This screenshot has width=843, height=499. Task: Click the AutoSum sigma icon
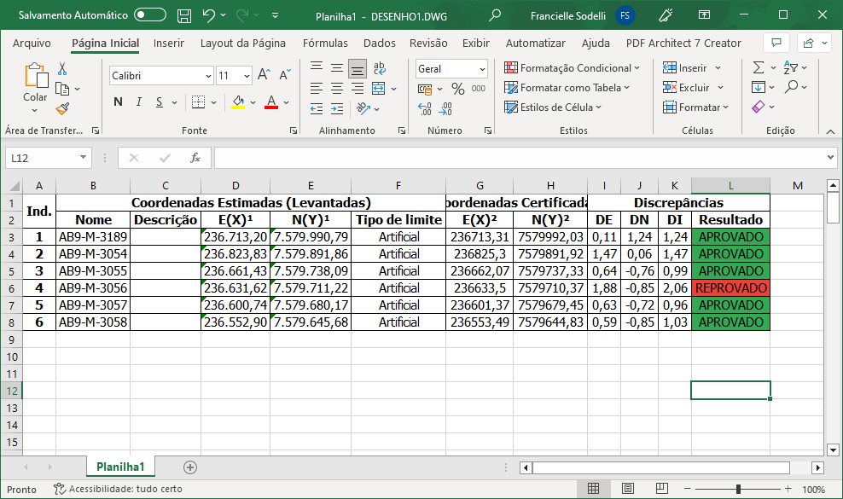click(x=758, y=67)
